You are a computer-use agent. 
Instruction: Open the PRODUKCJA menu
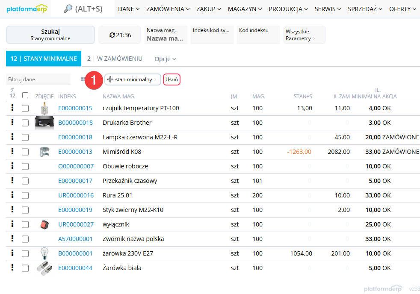click(288, 9)
